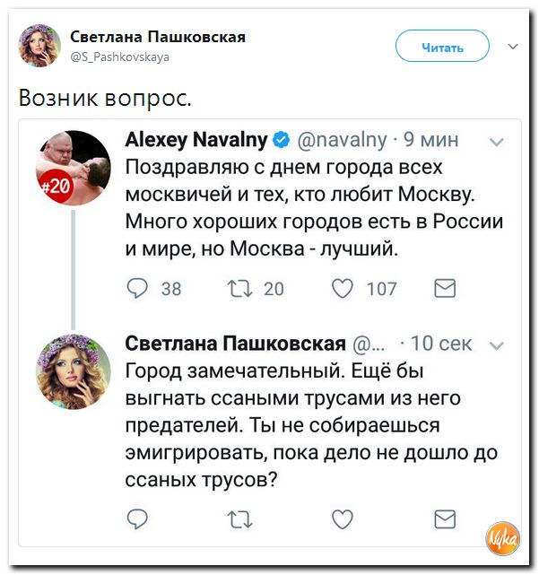The image size is (539, 575).
Task: Retweet the Navalny tweet
Action: [x=242, y=288]
